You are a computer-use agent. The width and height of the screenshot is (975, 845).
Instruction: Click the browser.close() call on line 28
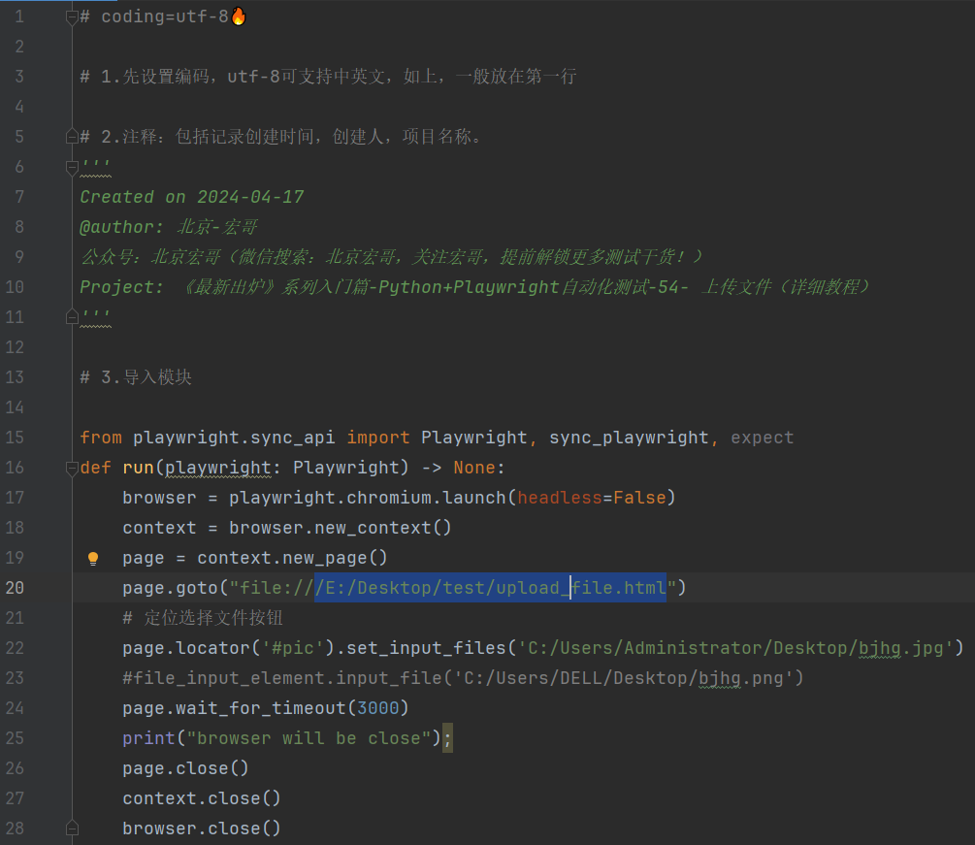coord(200,828)
